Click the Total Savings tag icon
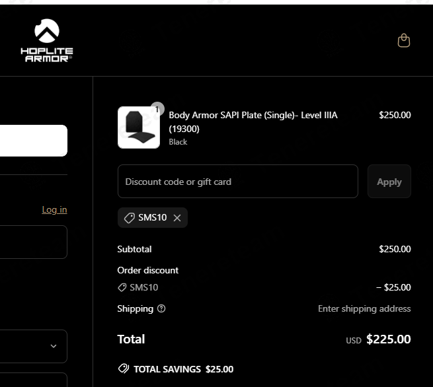The width and height of the screenshot is (433, 387). [x=124, y=369]
